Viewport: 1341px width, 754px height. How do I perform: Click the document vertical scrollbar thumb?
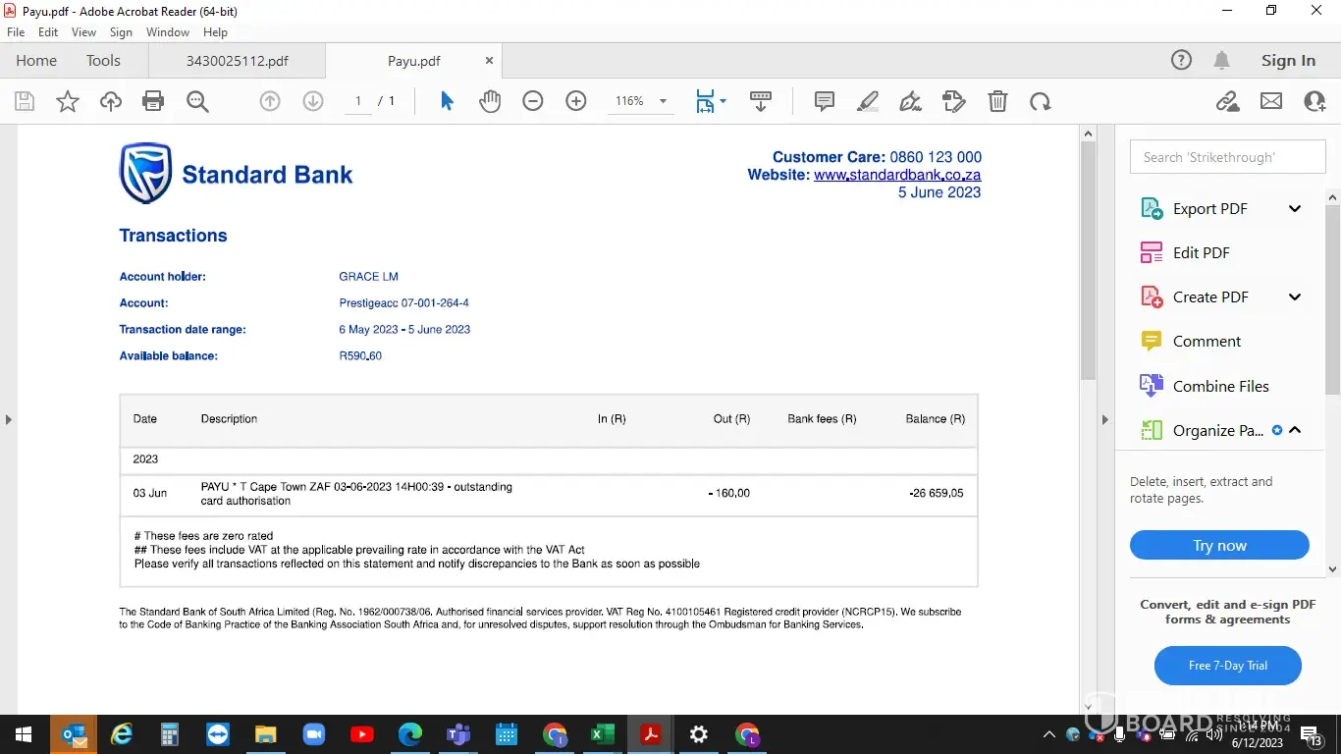coord(1088,260)
